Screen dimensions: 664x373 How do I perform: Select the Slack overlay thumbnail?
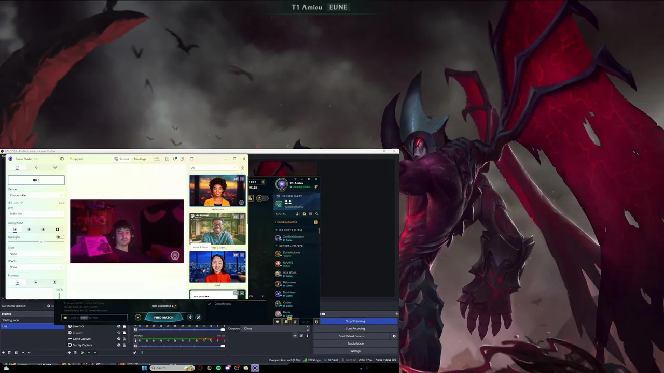click(217, 267)
